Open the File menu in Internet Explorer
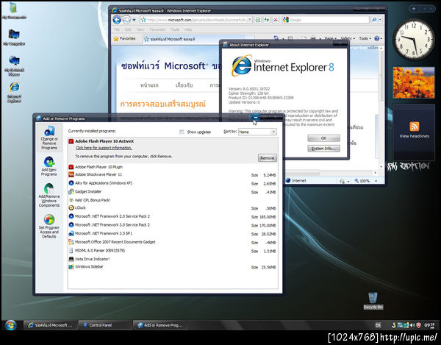Image resolution: width=441 pixels, height=345 pixels. (x=117, y=29)
